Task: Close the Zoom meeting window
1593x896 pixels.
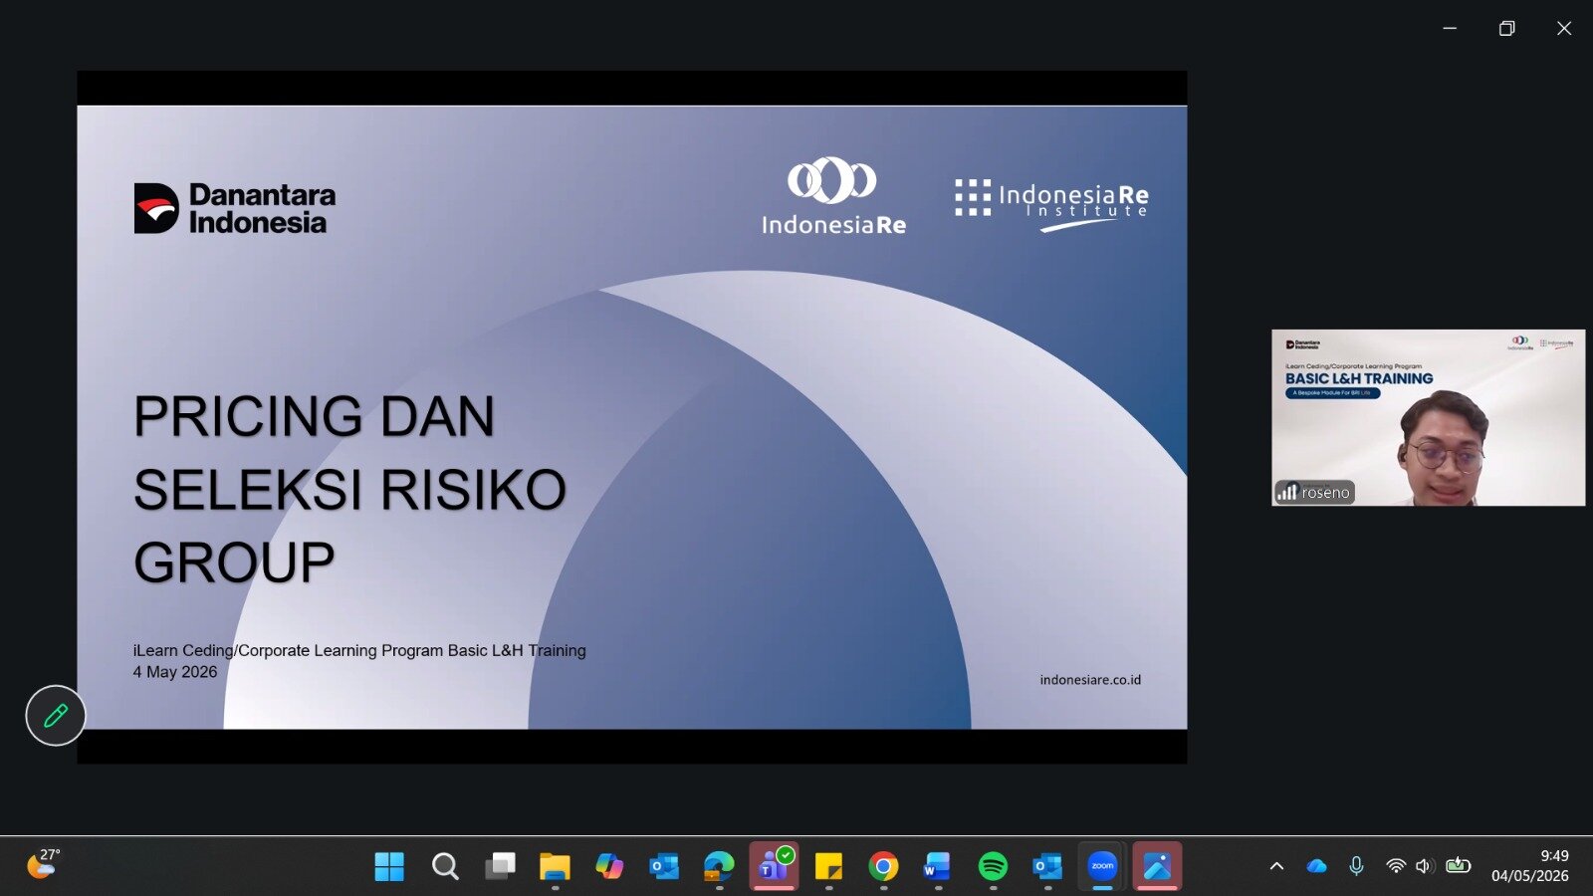Action: tap(1564, 28)
